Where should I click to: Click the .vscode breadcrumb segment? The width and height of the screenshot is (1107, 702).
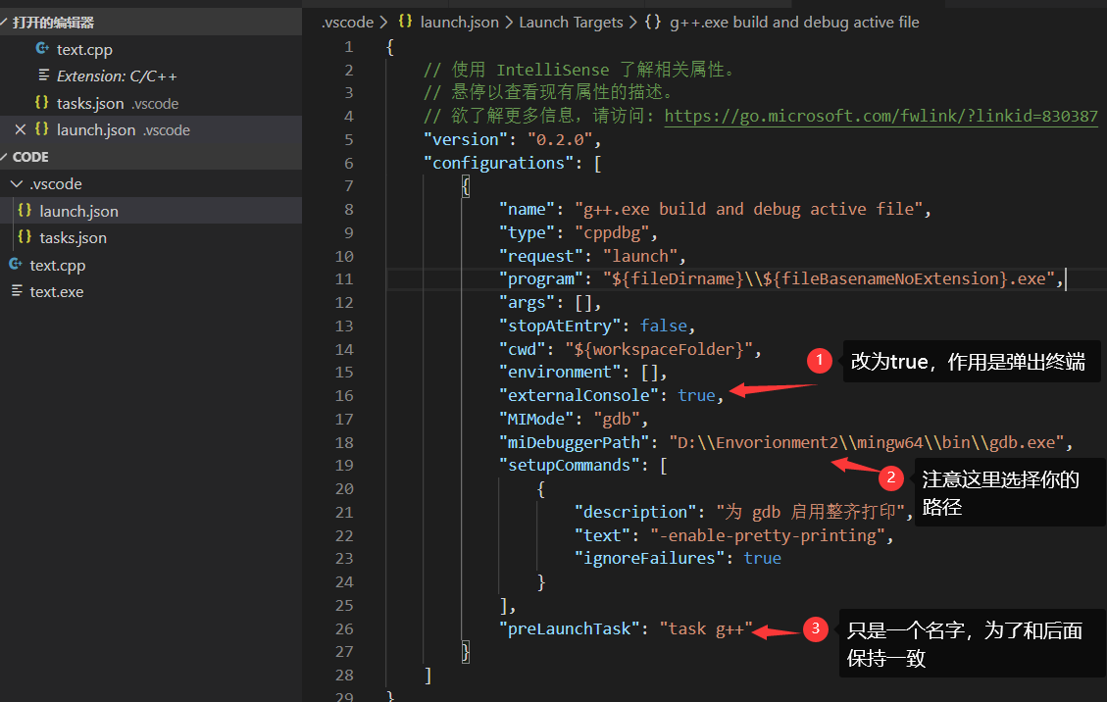347,23
